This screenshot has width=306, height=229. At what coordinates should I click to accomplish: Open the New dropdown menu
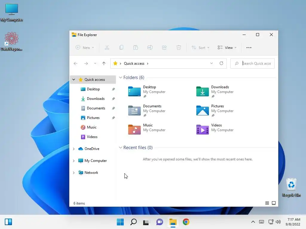85,47
